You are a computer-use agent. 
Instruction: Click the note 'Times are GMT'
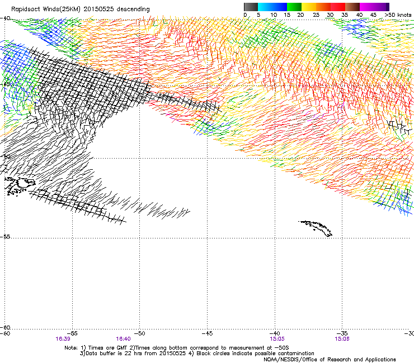(x=108, y=348)
